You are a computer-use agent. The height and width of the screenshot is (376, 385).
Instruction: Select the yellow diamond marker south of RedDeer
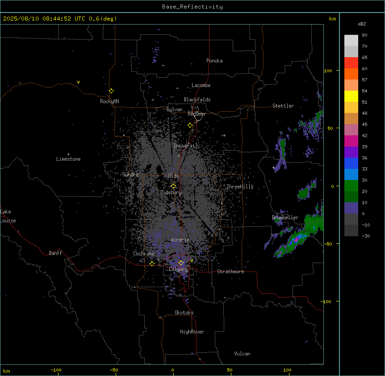[x=190, y=125]
